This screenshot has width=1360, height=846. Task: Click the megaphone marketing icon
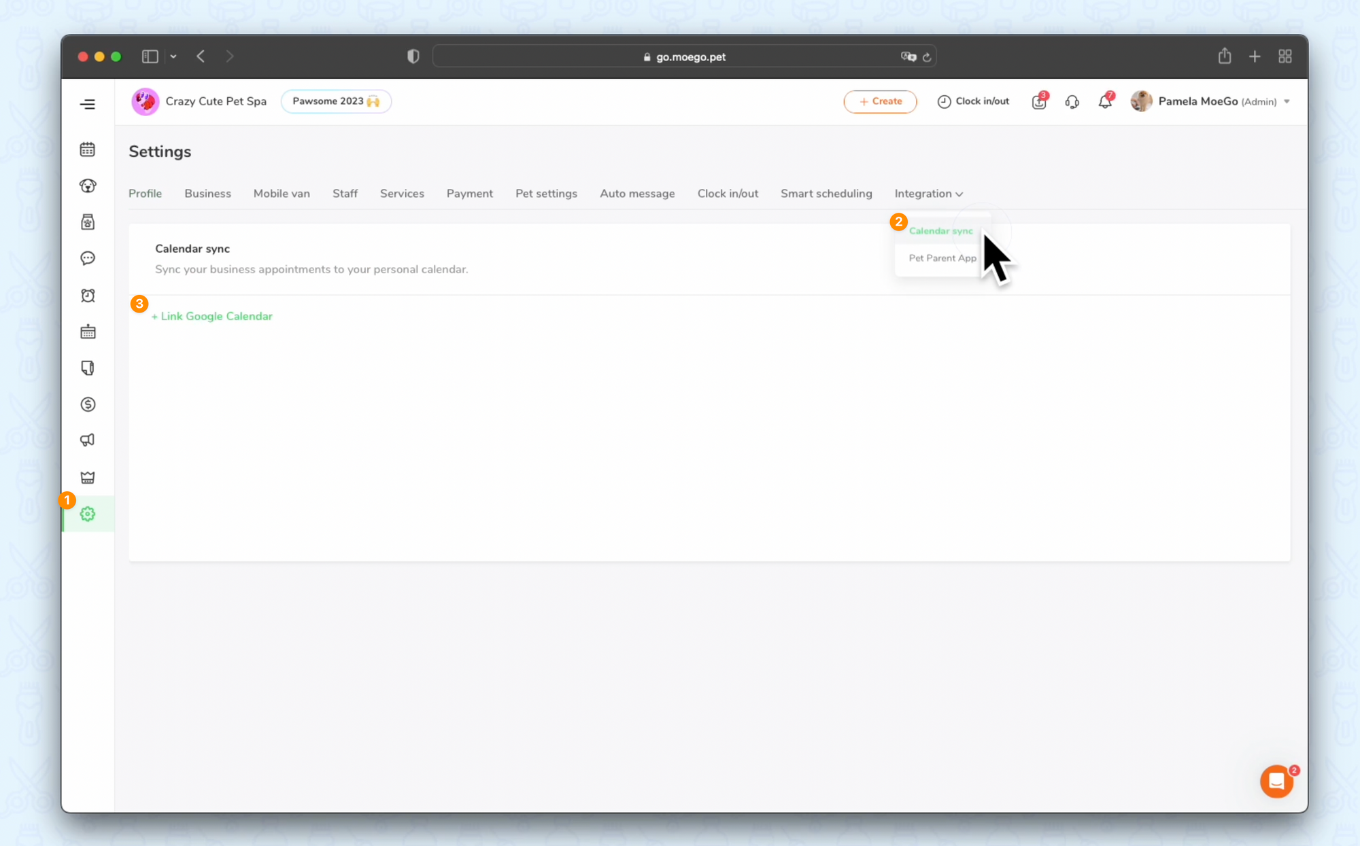tap(88, 440)
